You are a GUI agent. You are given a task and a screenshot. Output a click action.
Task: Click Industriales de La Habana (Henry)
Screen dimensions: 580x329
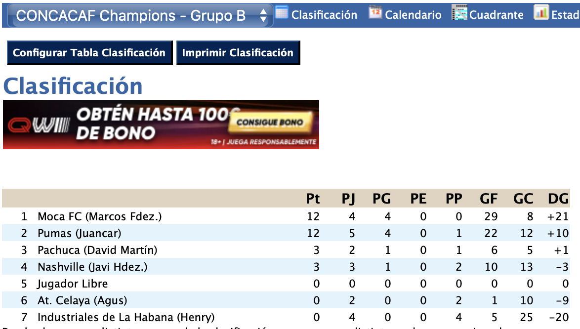pos(126,317)
